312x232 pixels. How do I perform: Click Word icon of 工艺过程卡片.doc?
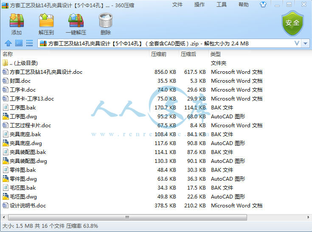6,125
